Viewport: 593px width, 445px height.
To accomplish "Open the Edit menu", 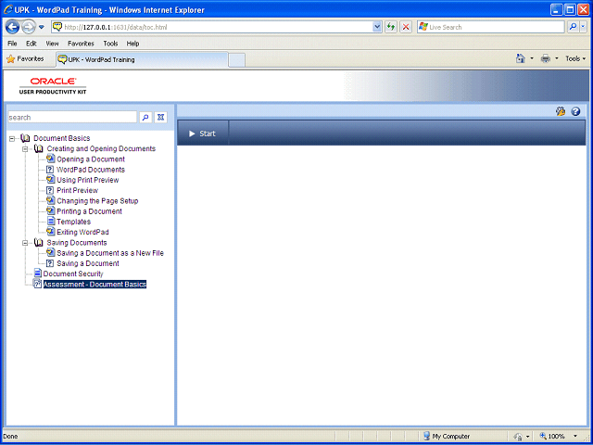I will [x=31, y=44].
